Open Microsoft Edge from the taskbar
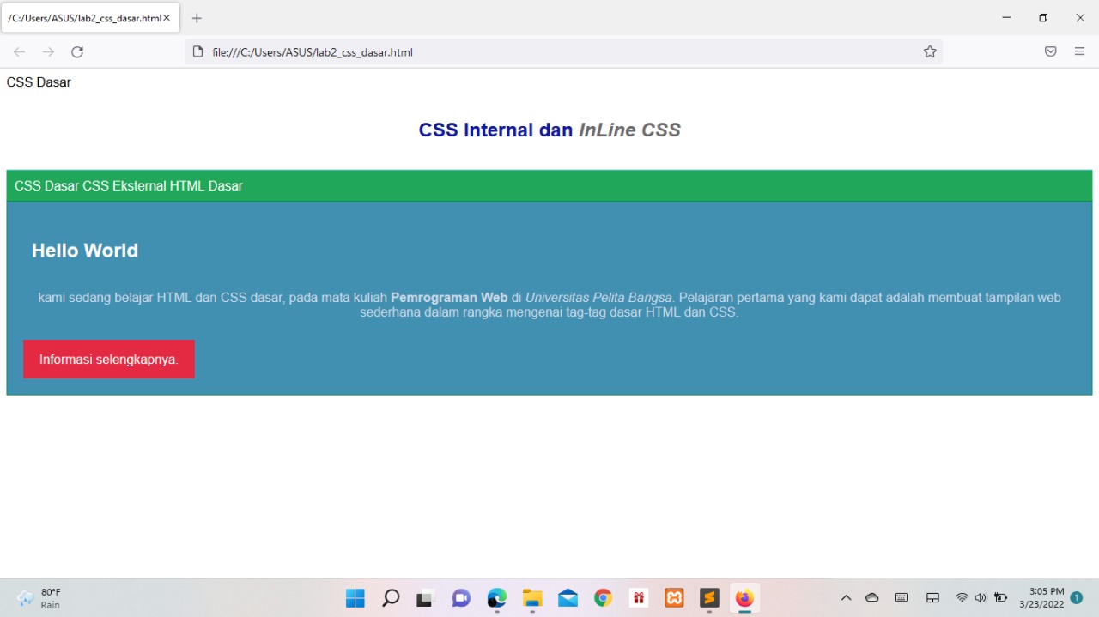Image resolution: width=1099 pixels, height=617 pixels. (x=496, y=597)
